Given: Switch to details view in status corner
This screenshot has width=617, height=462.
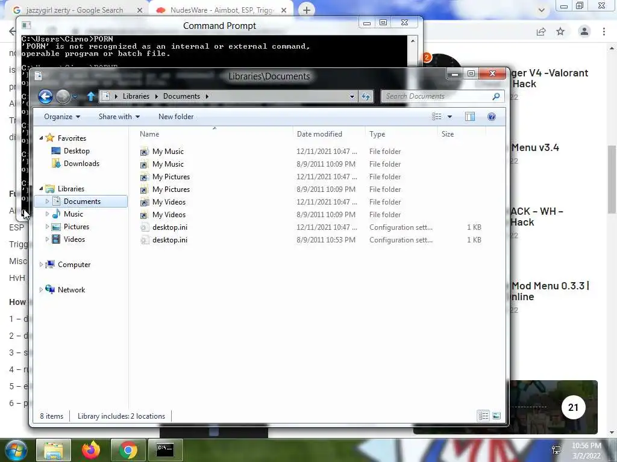Looking at the screenshot, I should pos(484,416).
